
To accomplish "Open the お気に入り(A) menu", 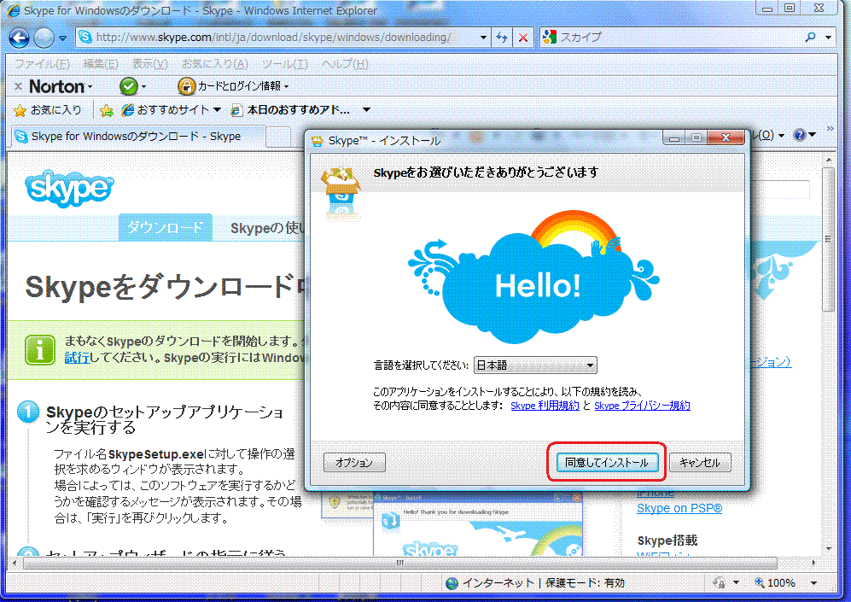I will (214, 64).
